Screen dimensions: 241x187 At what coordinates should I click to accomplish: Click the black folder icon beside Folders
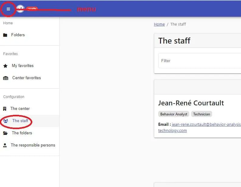click(x=5, y=35)
